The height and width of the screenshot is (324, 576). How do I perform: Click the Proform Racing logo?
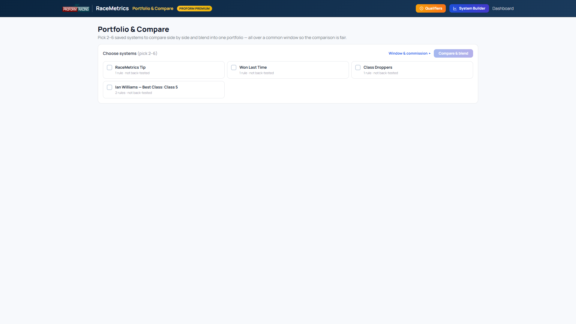pyautogui.click(x=76, y=8)
